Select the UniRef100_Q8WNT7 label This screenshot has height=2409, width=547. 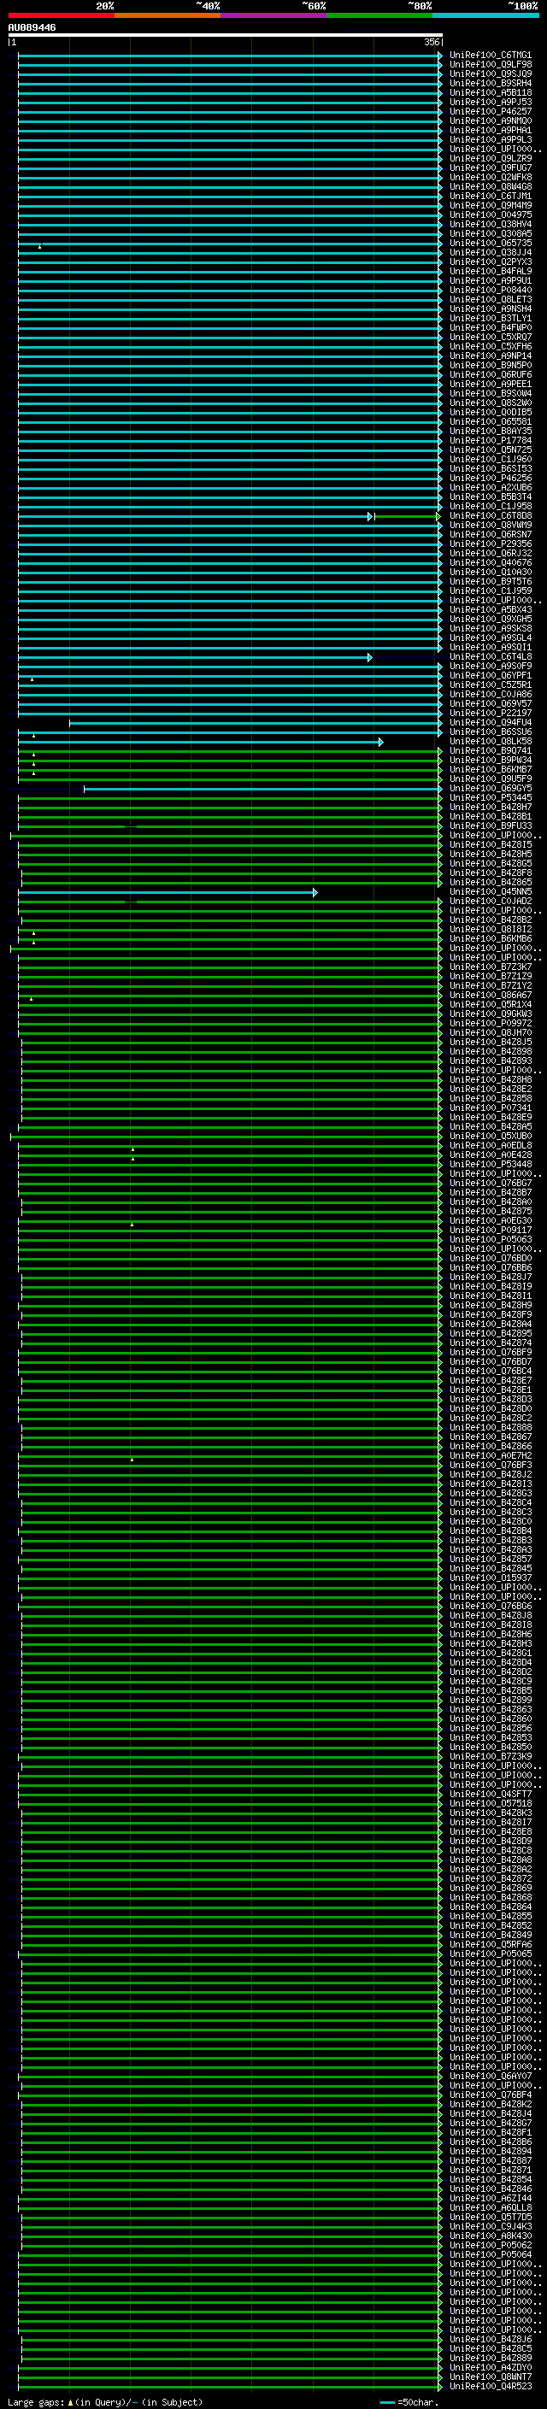click(491, 2378)
